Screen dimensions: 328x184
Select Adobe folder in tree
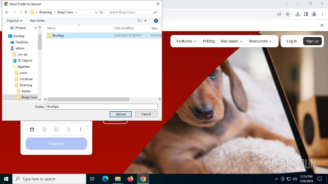coord(26,91)
